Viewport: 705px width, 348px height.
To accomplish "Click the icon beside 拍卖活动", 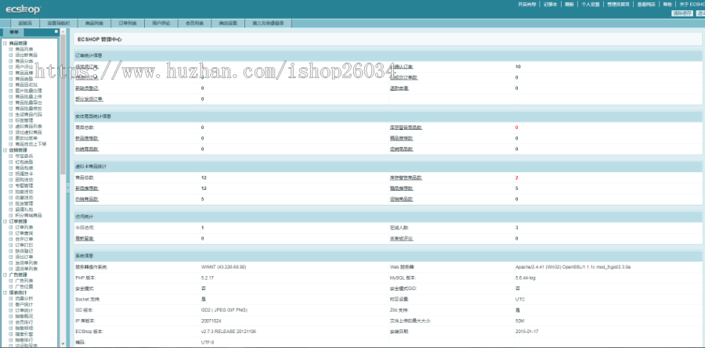I will (x=11, y=192).
